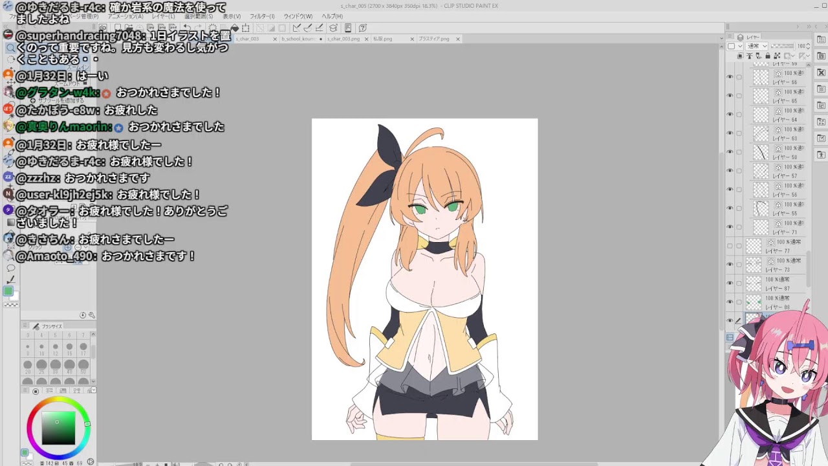Hide layer レイヤー 58 with eye icon
Image resolution: width=828 pixels, height=466 pixels.
coord(730,151)
